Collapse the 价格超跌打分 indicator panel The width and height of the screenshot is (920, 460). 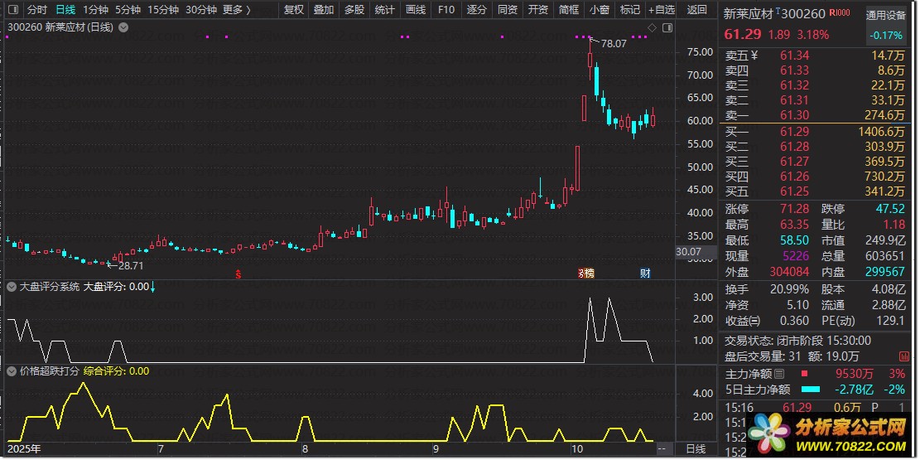click(12, 371)
